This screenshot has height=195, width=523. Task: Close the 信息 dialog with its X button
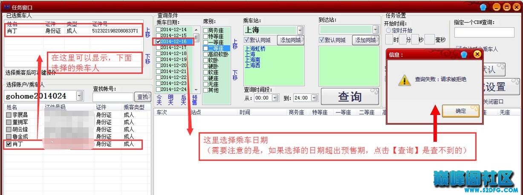tap(477, 54)
